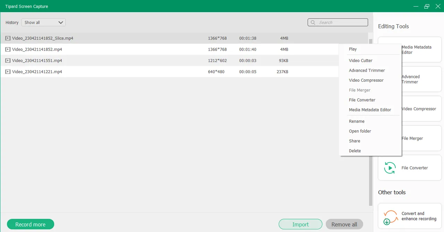Select Video Compressor in context menu
The width and height of the screenshot is (444, 232).
click(x=366, y=80)
